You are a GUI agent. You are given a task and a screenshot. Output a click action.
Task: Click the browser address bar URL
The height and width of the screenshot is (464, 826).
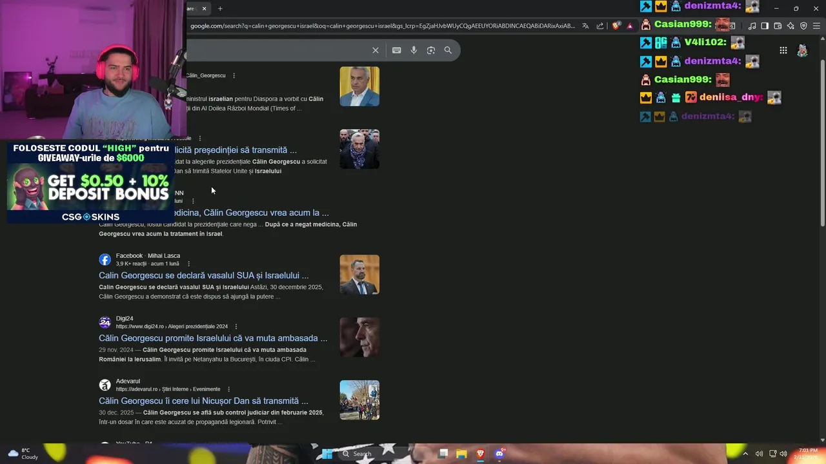pyautogui.click(x=382, y=26)
